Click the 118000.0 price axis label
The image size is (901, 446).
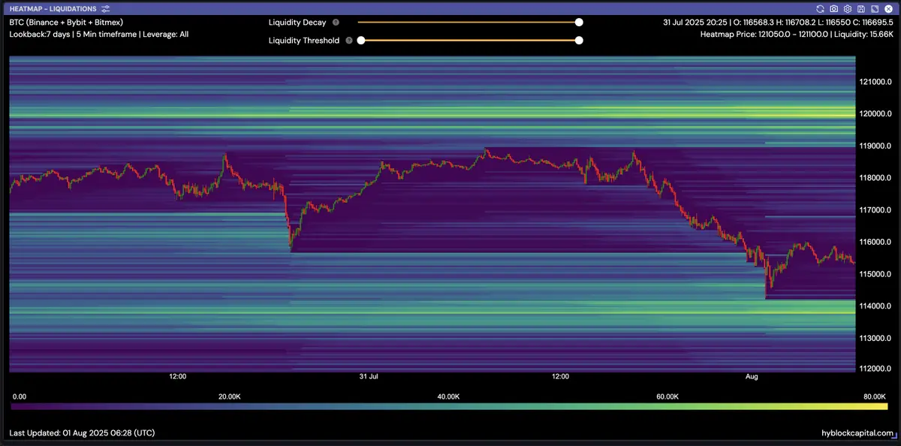coord(875,178)
